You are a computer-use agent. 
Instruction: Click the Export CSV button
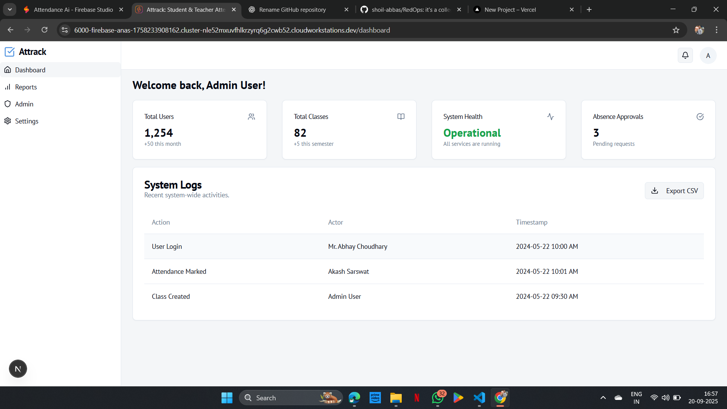pyautogui.click(x=674, y=190)
